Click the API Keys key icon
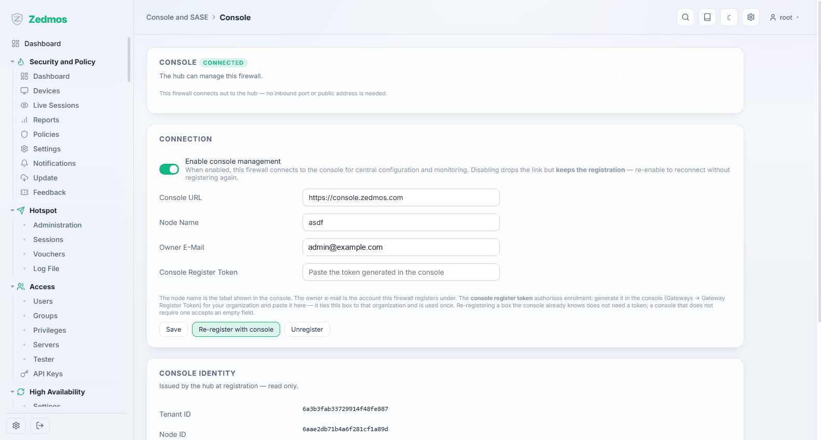The height and width of the screenshot is (440, 822). click(24, 374)
